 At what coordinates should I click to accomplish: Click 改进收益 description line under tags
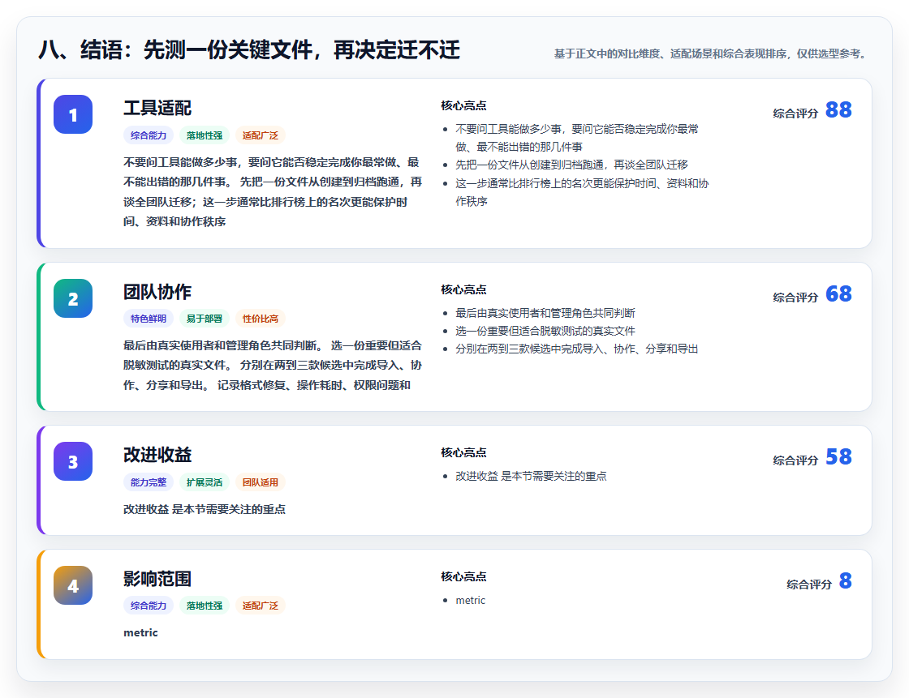(204, 509)
